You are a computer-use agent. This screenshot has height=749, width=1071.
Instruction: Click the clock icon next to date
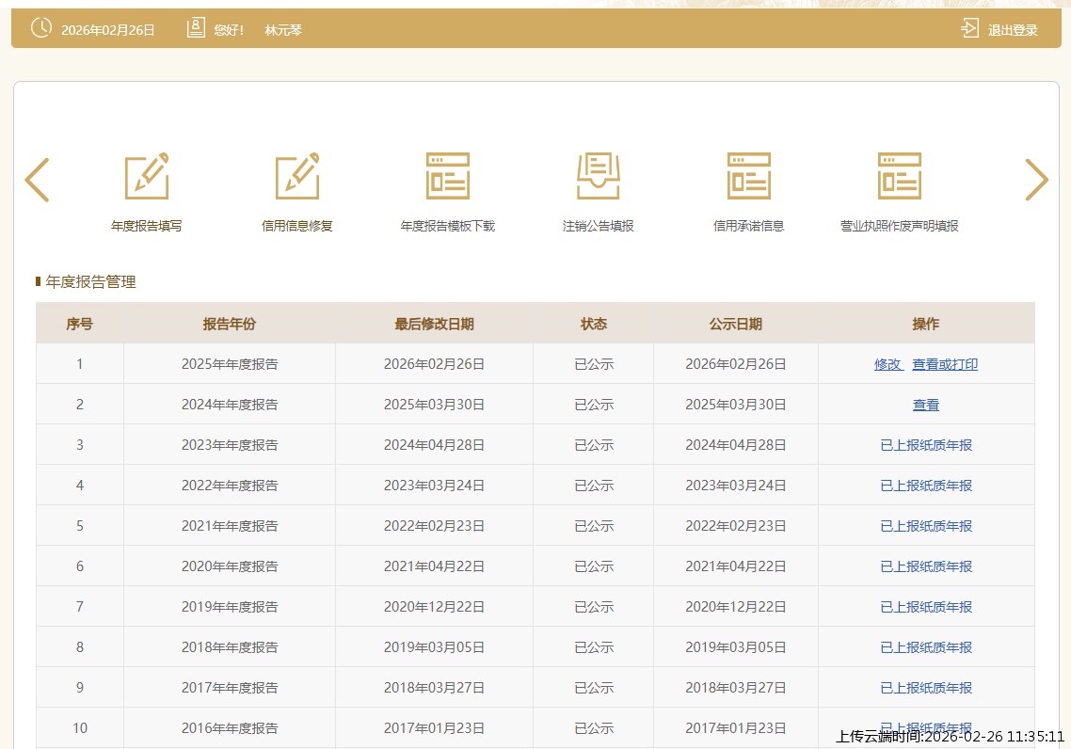pos(41,28)
